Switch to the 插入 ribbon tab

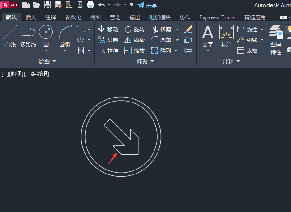coord(31,17)
